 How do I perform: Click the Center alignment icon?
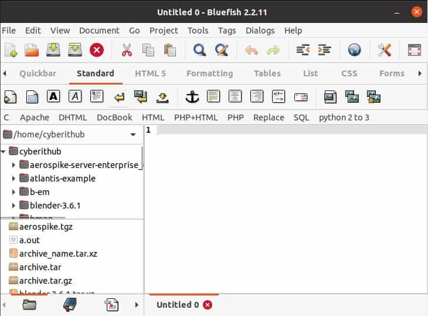pos(235,96)
